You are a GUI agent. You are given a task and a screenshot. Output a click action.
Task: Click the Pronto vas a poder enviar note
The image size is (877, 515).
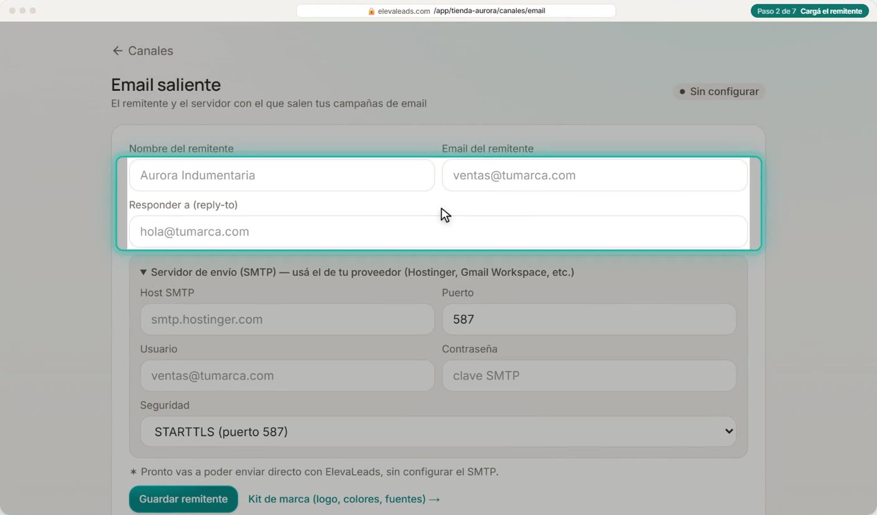click(314, 472)
